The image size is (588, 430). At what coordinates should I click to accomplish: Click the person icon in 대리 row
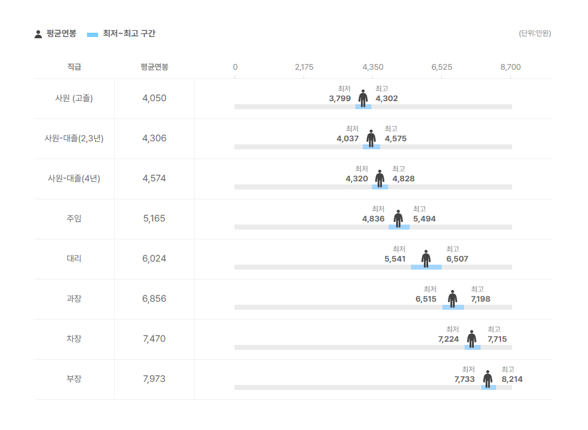pos(426,258)
